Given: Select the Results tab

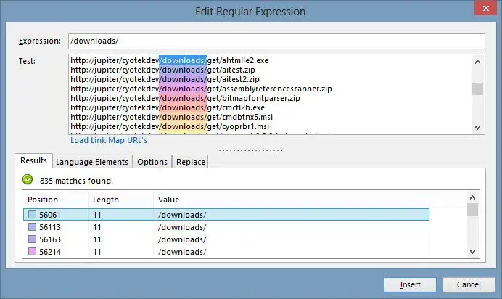Looking at the screenshot, I should pos(33,160).
